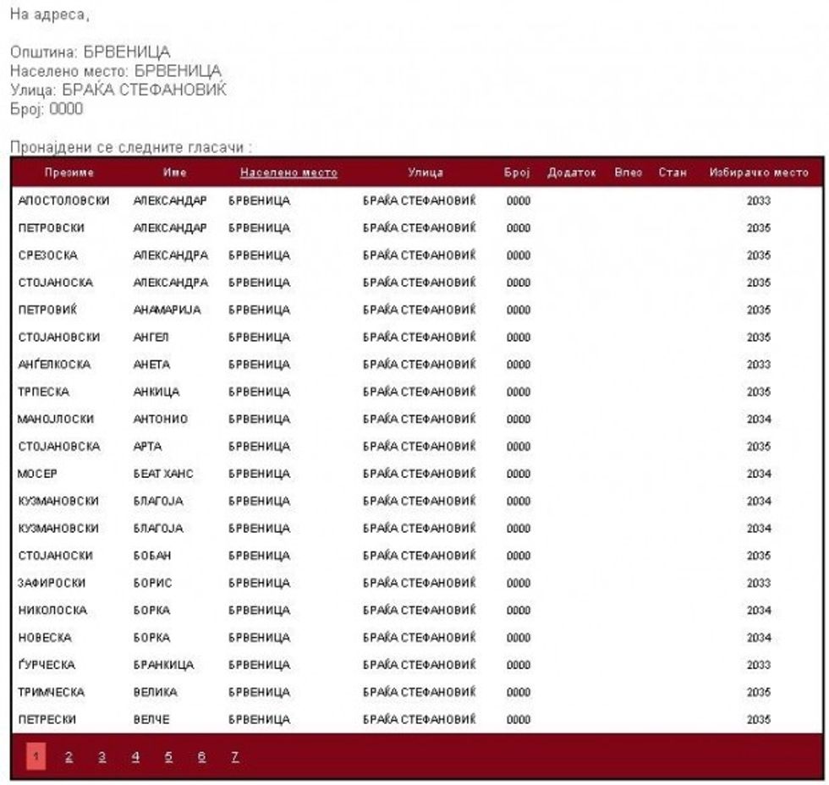
Task: Open last page 7 of results
Action: (234, 755)
